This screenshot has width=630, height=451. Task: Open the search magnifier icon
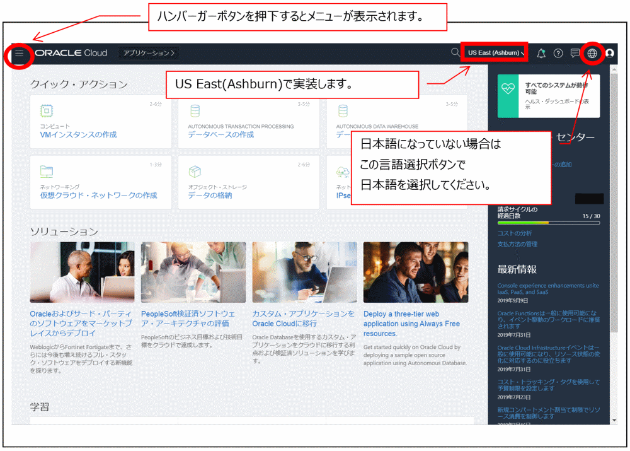tap(455, 52)
